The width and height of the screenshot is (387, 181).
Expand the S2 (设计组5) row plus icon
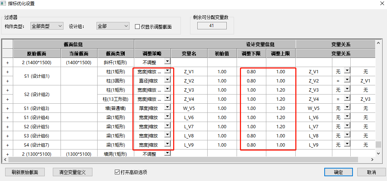tap(7, 127)
